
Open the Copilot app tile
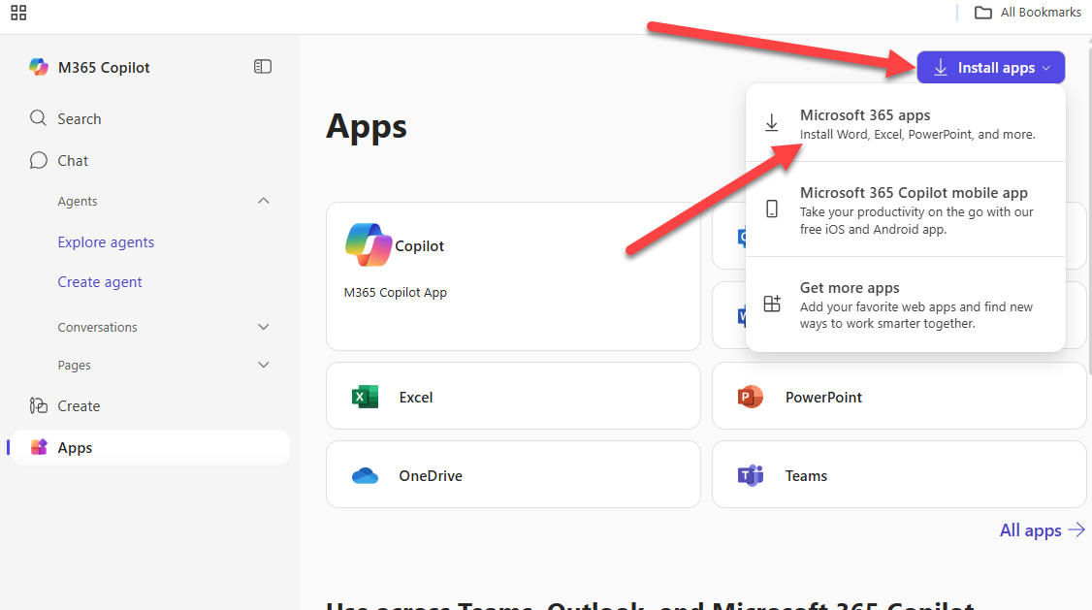coord(512,276)
